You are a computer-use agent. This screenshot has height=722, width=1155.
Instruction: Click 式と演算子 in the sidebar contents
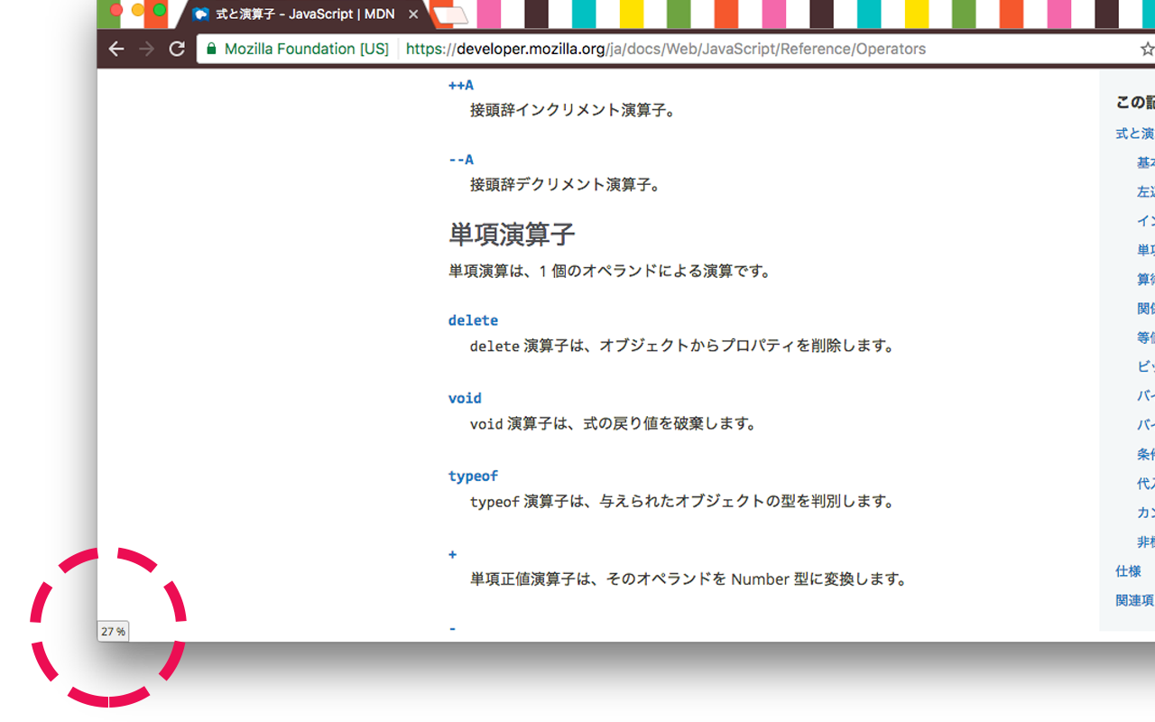coord(1133,133)
